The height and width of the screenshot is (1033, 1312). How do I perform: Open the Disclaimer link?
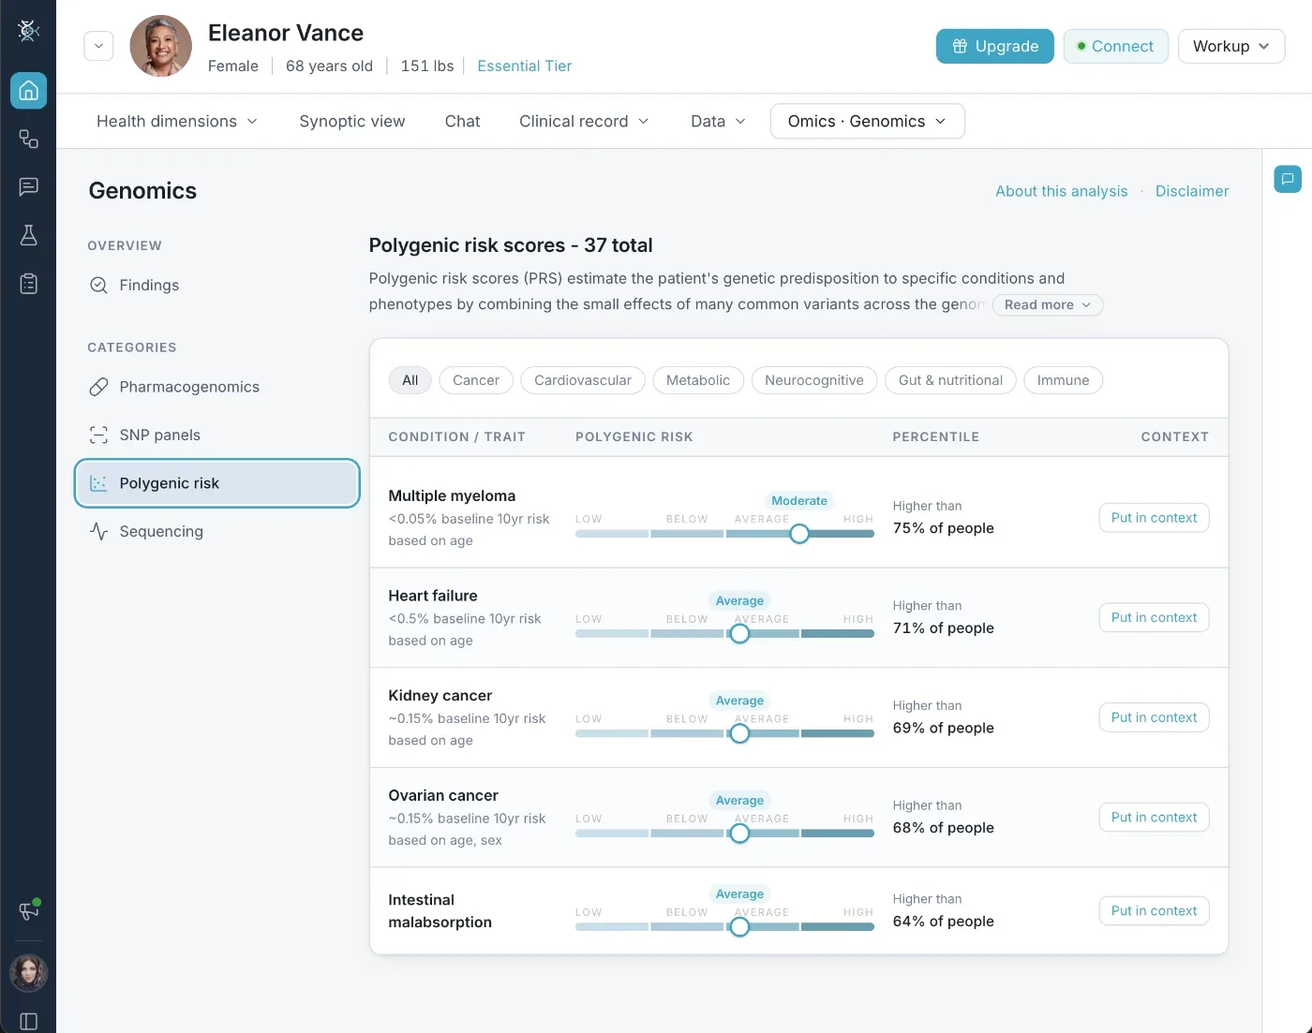click(1191, 191)
